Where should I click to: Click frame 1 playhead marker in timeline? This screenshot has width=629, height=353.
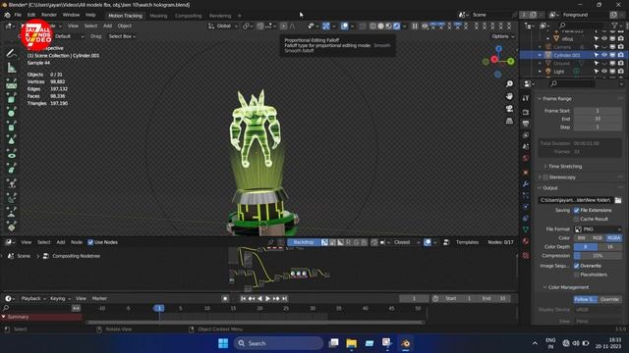(159, 308)
